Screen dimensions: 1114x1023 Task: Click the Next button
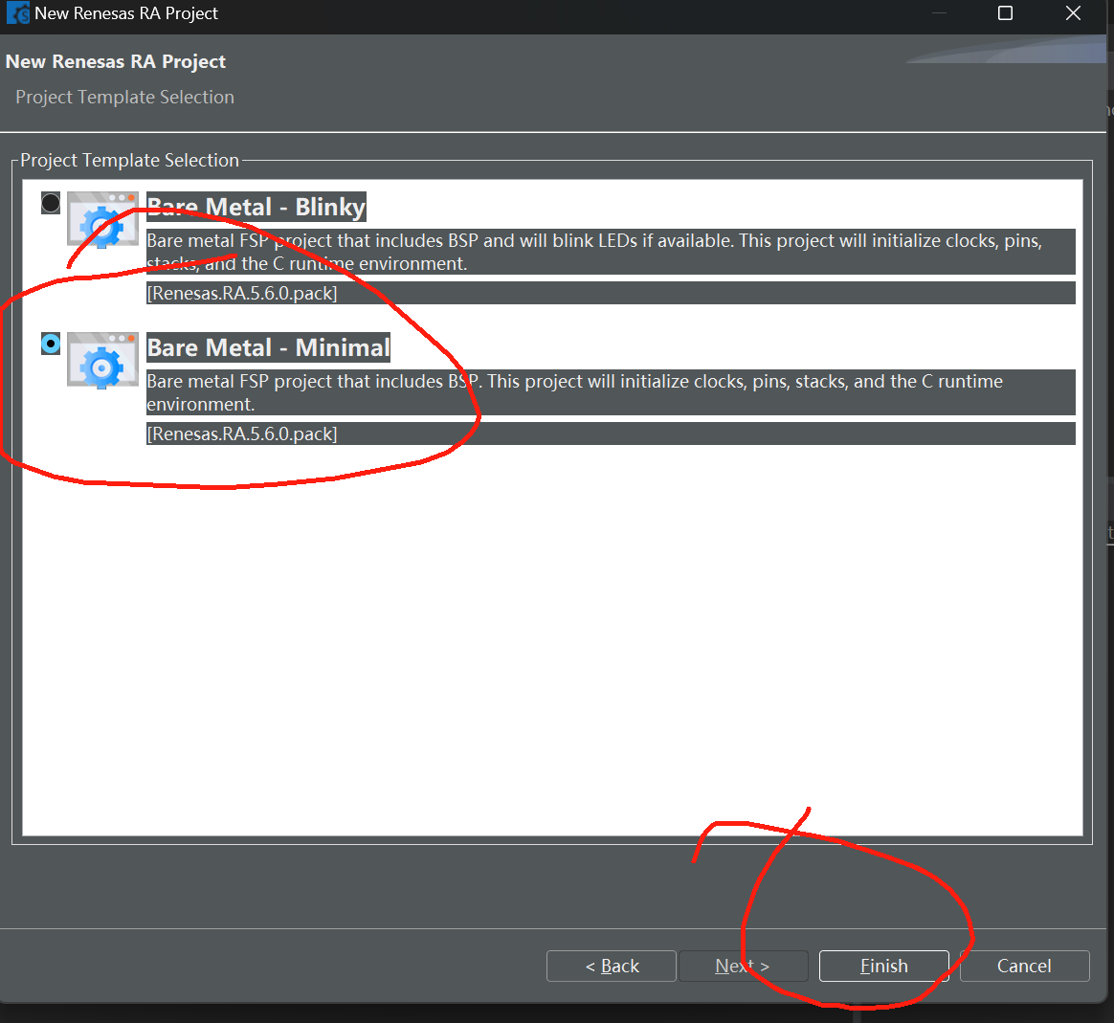pyautogui.click(x=743, y=967)
